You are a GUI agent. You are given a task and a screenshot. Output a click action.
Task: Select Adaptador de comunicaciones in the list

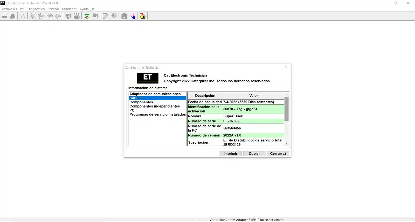[x=155, y=94]
